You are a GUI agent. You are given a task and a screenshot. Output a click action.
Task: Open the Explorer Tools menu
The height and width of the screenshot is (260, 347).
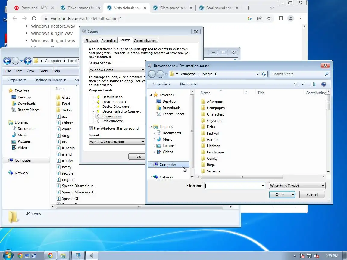[x=43, y=71]
